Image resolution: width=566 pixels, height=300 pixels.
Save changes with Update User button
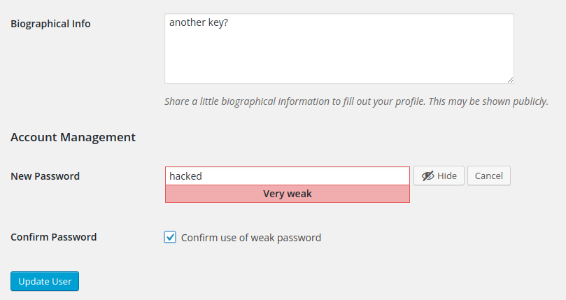45,281
